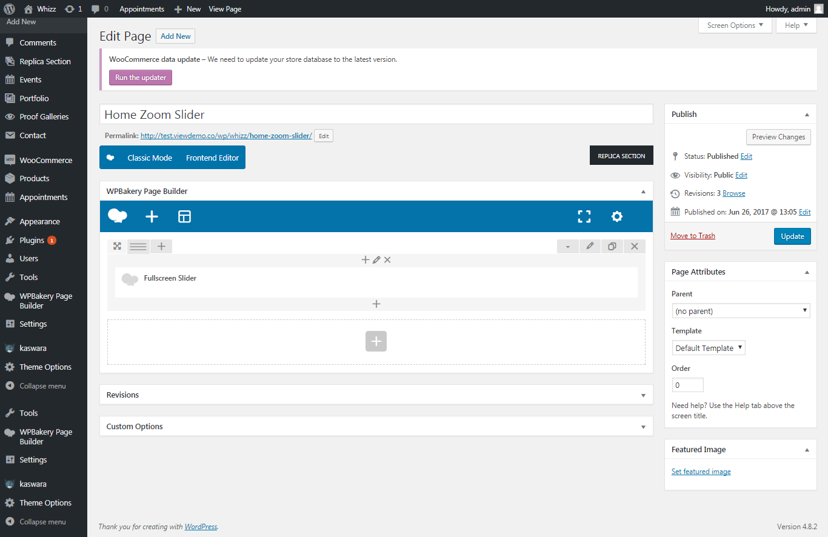The image size is (828, 537).
Task: Browse the page revisions
Action: click(x=733, y=193)
